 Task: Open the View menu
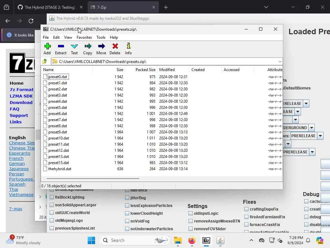point(68,37)
